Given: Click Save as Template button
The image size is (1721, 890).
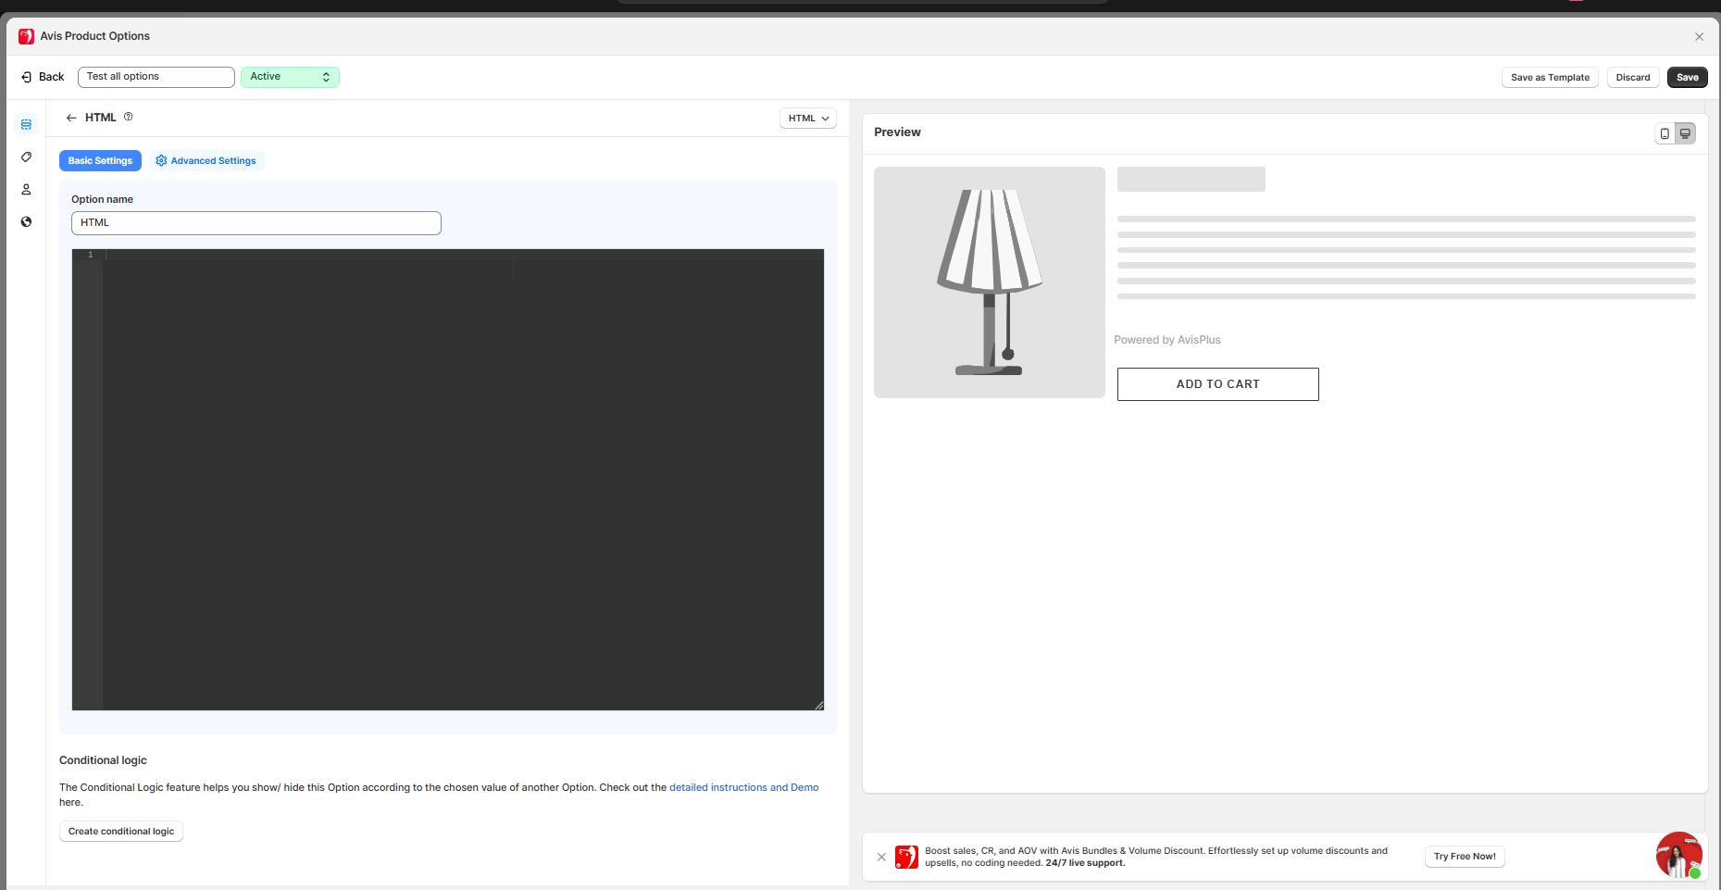Looking at the screenshot, I should [1549, 78].
